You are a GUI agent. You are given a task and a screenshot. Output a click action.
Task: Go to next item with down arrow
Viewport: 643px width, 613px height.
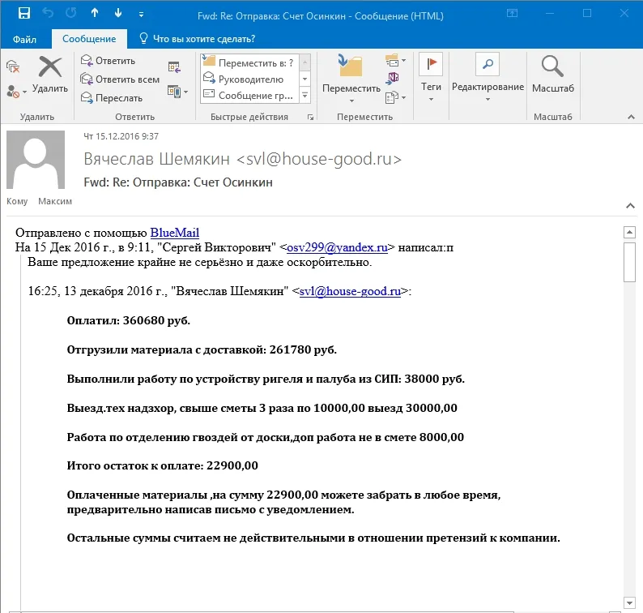tap(118, 13)
